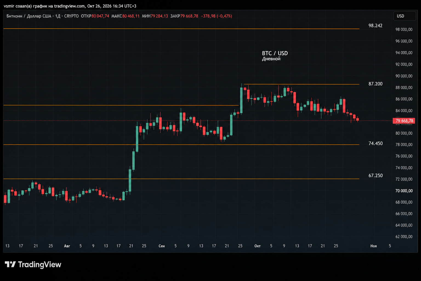Click the 84 000,00 price axis label
Screen dimensions: 421x281
(404, 111)
